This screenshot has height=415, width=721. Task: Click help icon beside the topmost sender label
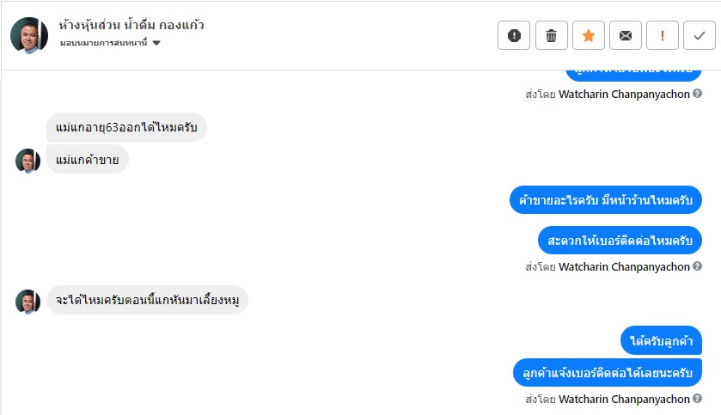point(698,94)
